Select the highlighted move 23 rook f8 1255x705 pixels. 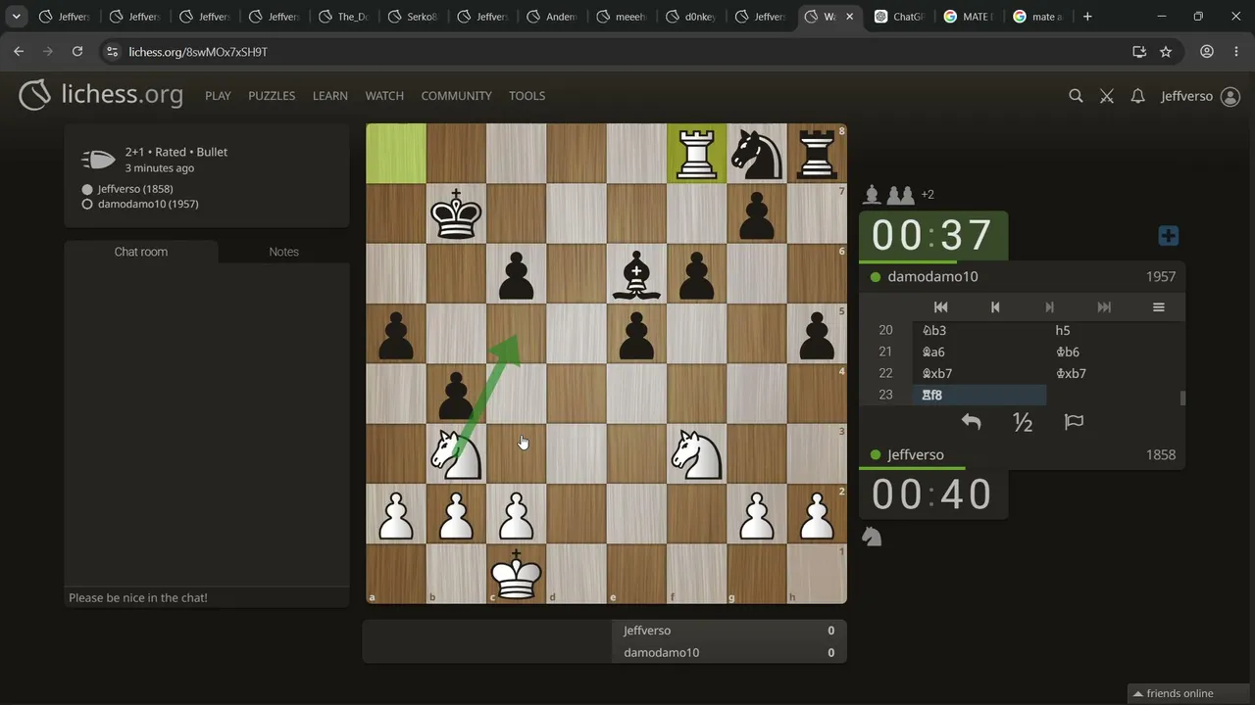point(979,396)
